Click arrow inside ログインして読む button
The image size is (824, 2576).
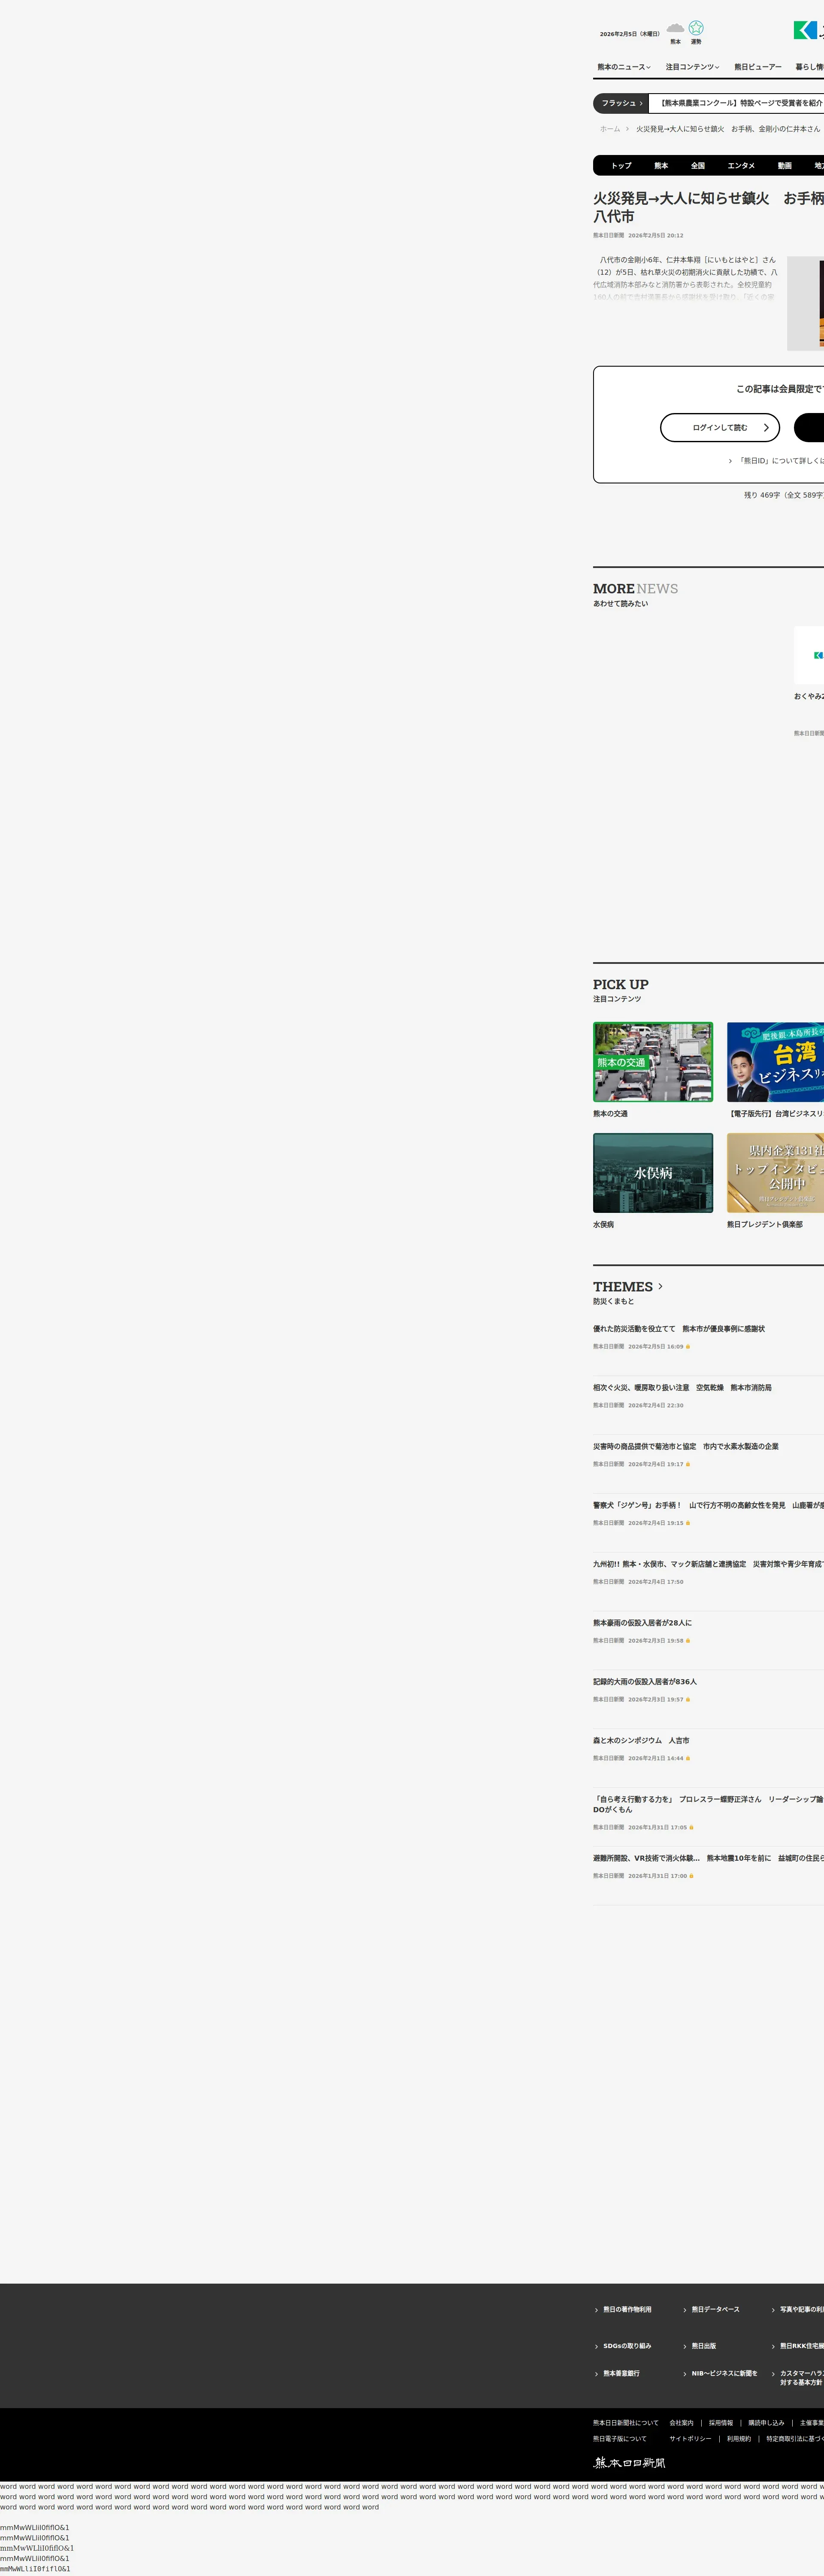point(766,428)
